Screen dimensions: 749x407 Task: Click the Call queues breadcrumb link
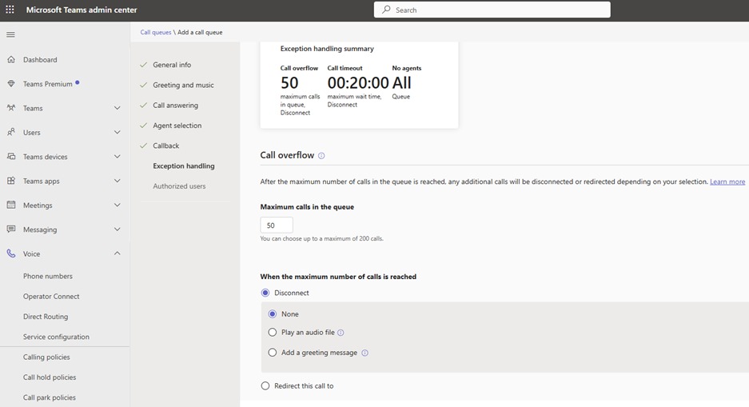click(156, 32)
